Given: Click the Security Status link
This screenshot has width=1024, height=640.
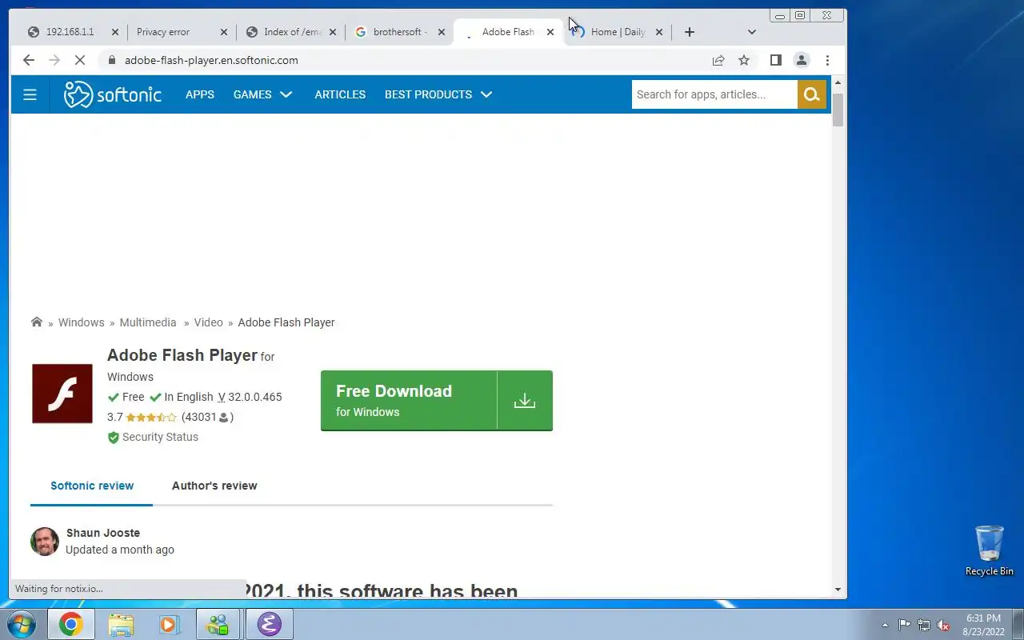Looking at the screenshot, I should (160, 438).
